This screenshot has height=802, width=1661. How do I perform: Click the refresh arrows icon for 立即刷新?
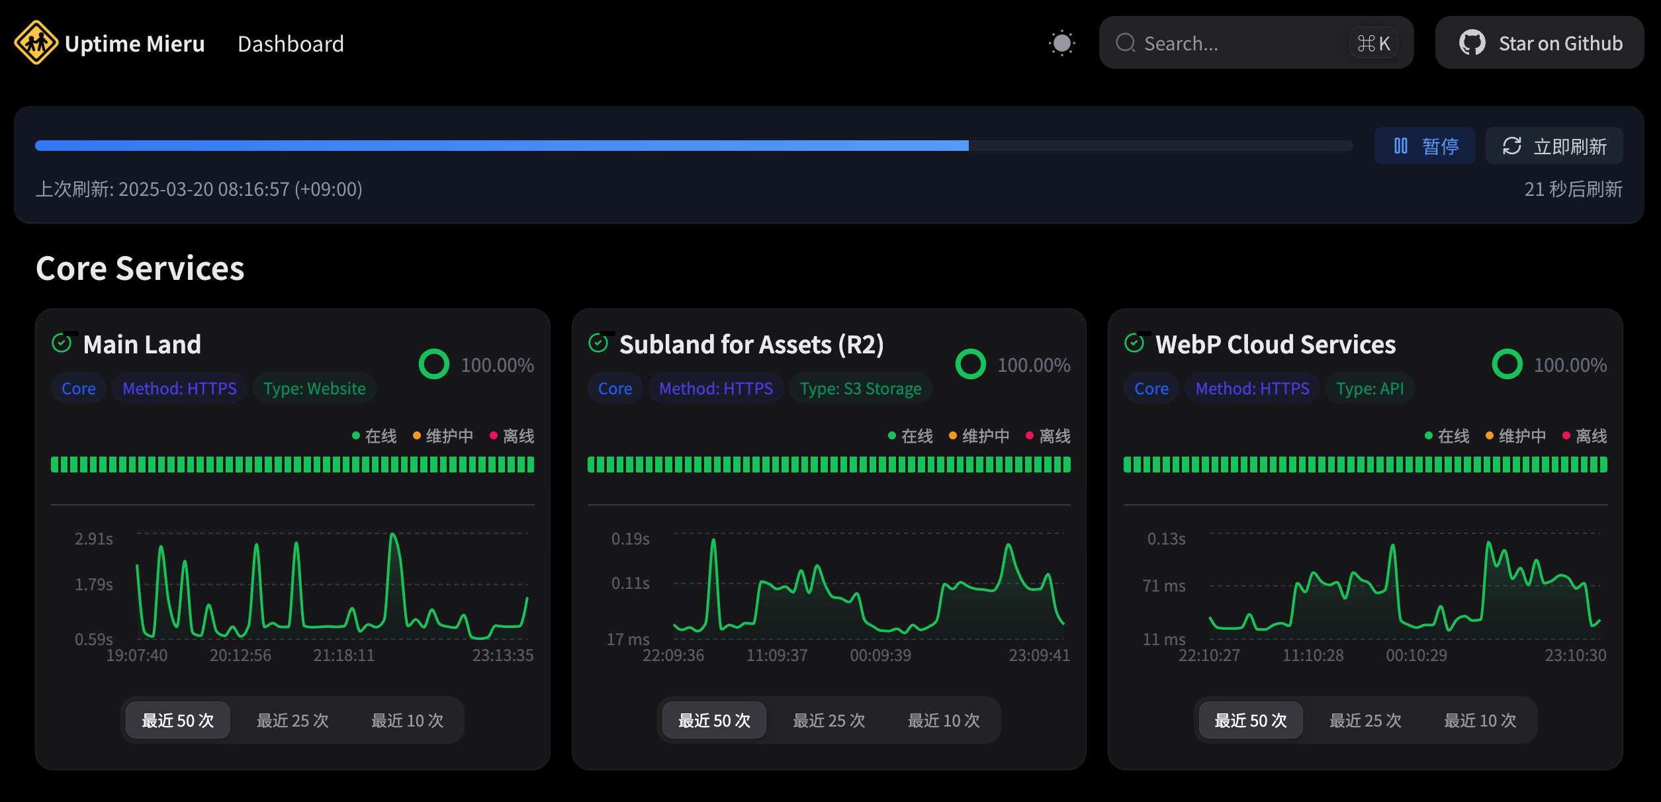(x=1512, y=146)
